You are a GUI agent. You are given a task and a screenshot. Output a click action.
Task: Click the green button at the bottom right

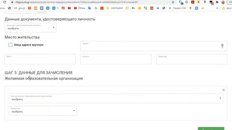point(211,129)
